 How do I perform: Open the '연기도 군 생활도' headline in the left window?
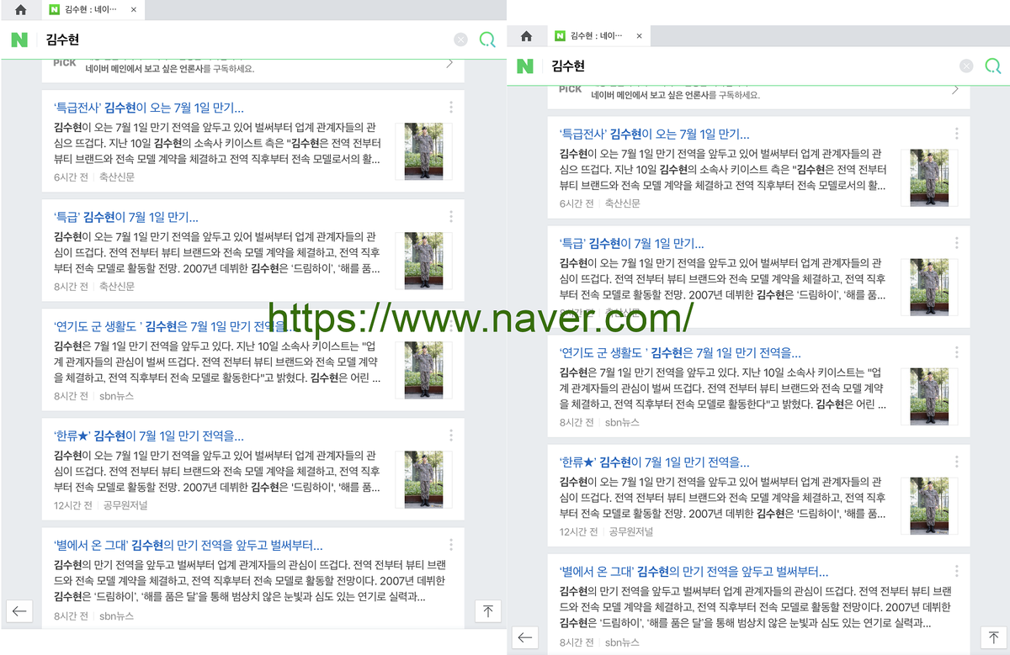pyautogui.click(x=174, y=326)
